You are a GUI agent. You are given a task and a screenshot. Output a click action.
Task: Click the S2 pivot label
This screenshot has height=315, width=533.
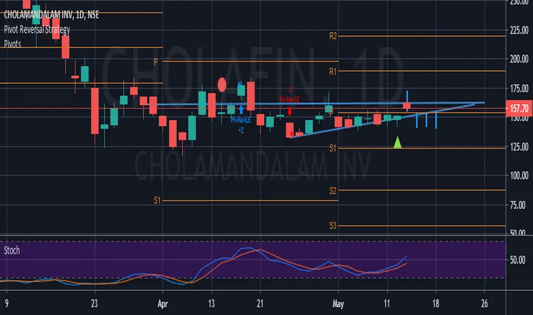pos(333,191)
